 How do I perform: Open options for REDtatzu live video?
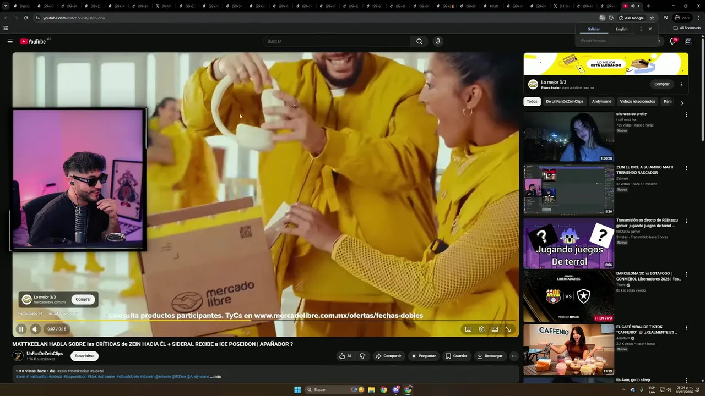(686, 221)
